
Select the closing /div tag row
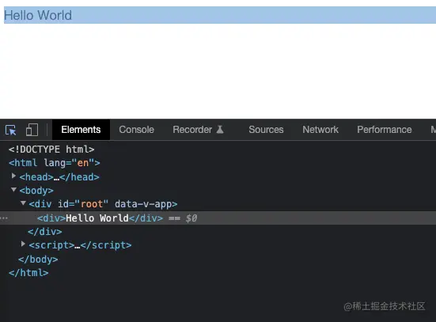coord(45,231)
